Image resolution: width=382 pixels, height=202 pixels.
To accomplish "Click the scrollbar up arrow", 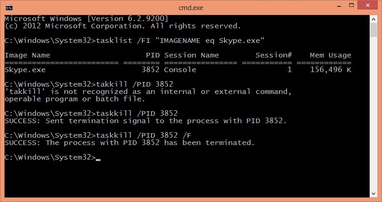I will (x=373, y=19).
